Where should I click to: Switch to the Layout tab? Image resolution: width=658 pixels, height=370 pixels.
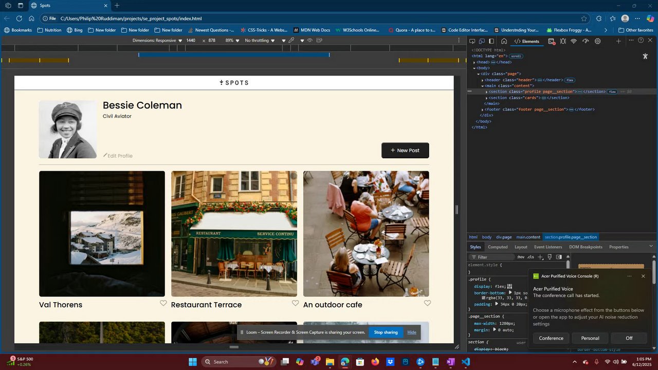[x=521, y=247]
